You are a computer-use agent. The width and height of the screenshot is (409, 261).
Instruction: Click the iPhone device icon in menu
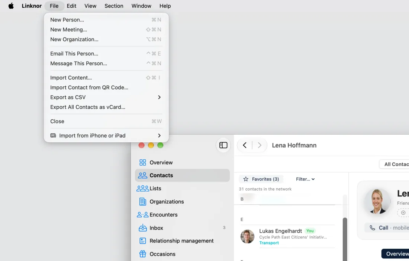(x=53, y=135)
